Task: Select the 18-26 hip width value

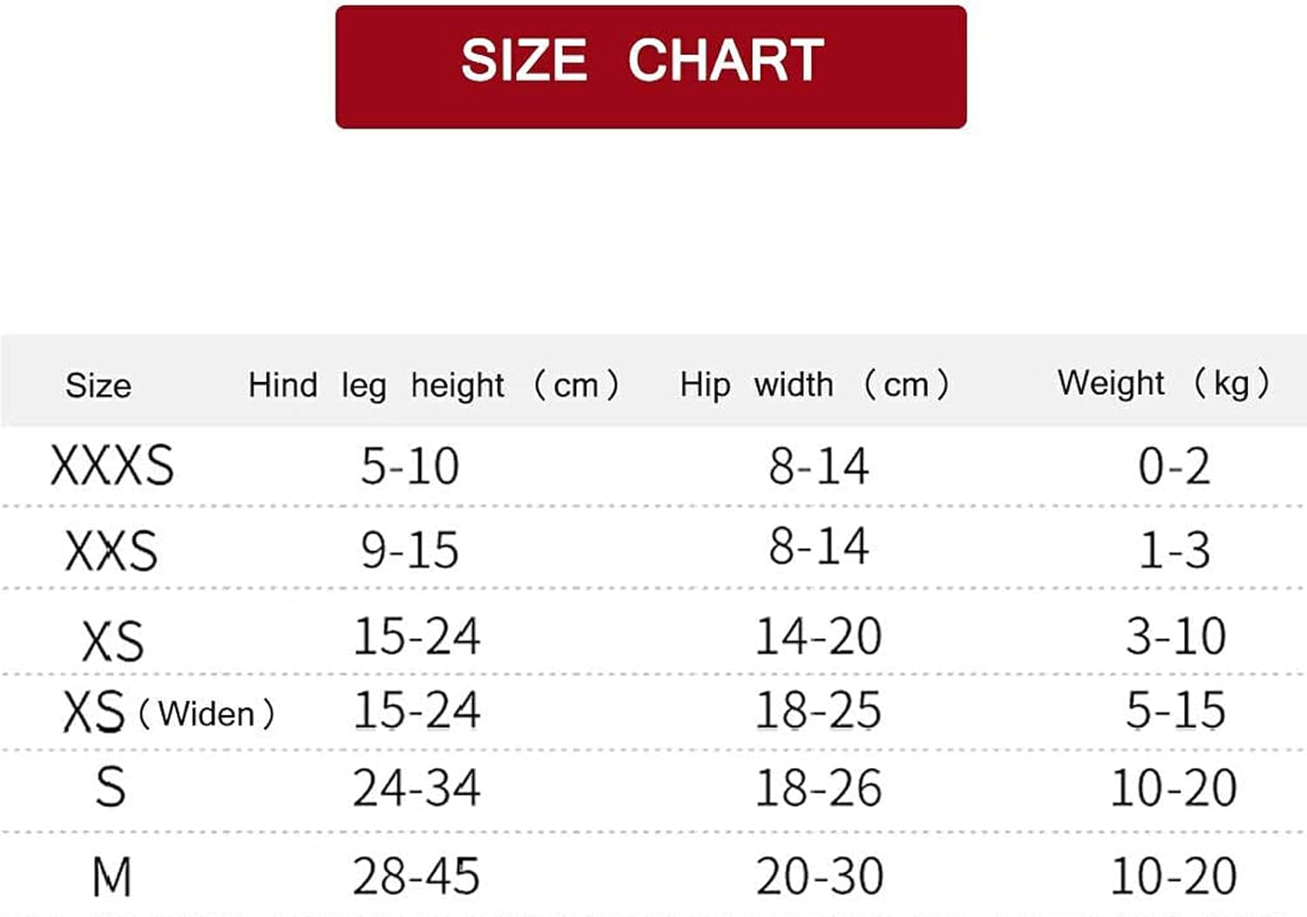Action: click(x=818, y=788)
